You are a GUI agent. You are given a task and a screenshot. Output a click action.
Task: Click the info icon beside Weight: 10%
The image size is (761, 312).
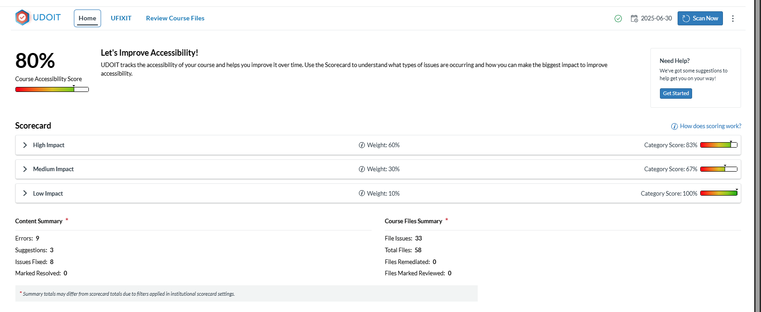(x=362, y=193)
